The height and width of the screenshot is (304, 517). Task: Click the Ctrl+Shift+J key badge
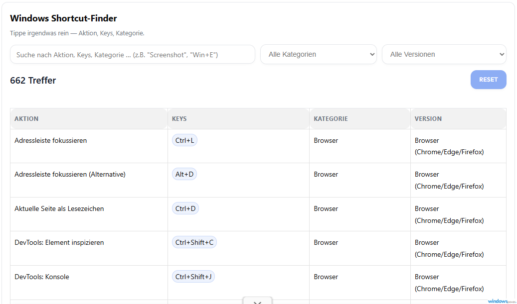[x=193, y=277]
